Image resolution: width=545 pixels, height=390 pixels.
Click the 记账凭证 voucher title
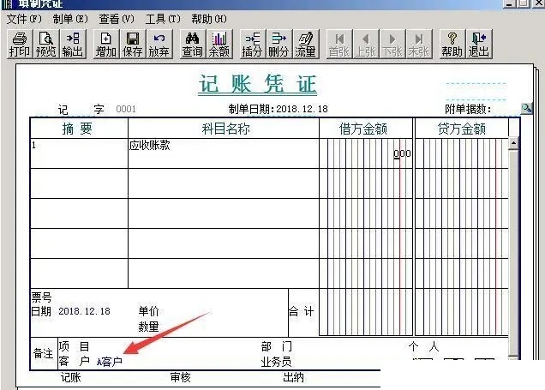tap(258, 85)
